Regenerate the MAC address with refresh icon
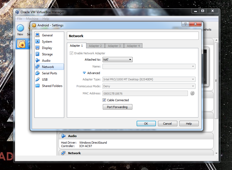This screenshot has height=170, width=232. pyautogui.click(x=192, y=93)
